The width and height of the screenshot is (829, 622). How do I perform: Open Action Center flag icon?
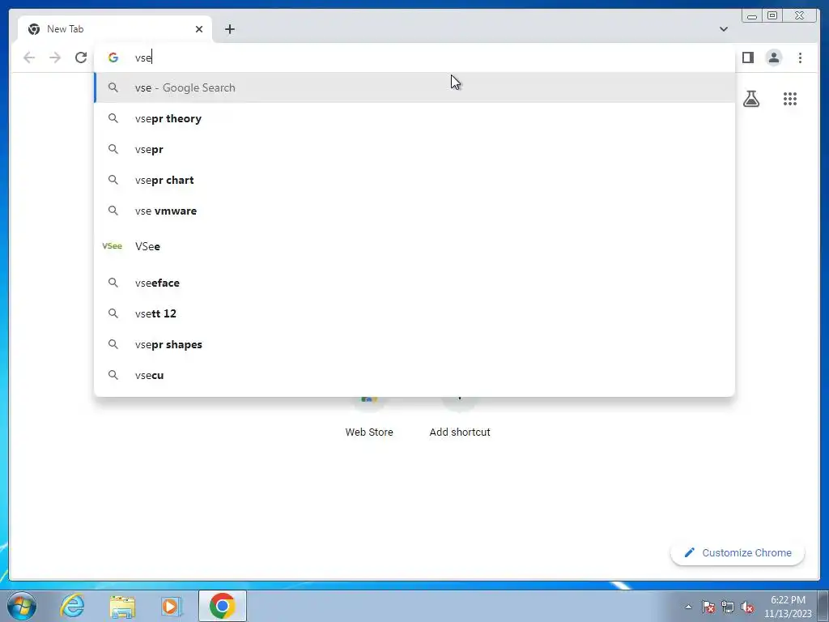click(x=708, y=607)
